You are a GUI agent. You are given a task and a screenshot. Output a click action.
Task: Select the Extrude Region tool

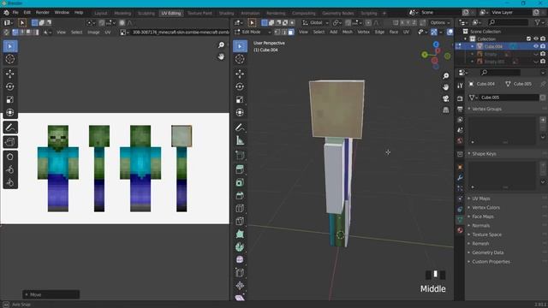(240, 169)
